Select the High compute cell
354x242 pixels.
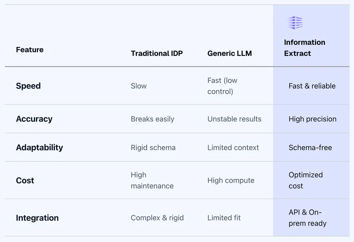[231, 180]
